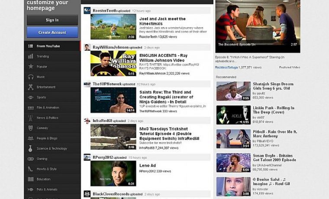Viewport: 329px width, 199px height.
Task: Play the Linkin Park Rolling In The Deep thumbnail
Action: pos(233,115)
